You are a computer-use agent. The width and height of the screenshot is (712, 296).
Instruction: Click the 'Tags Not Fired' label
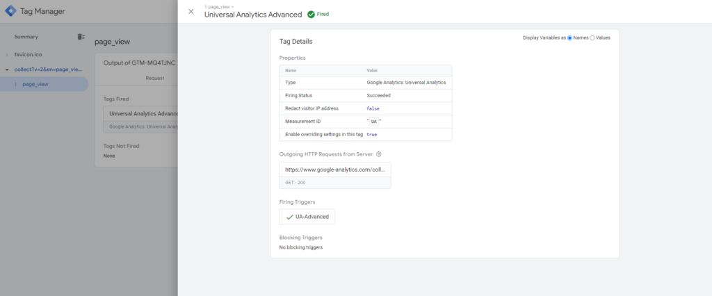coord(121,146)
